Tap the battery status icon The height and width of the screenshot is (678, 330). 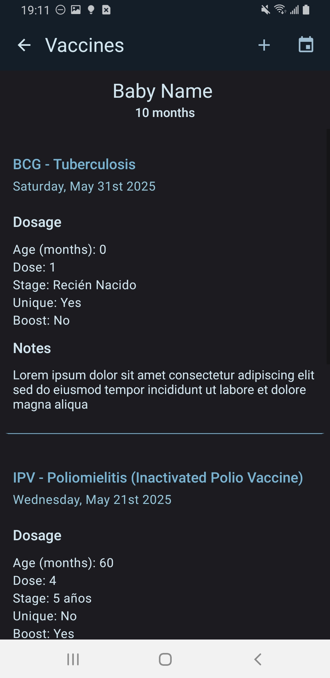pos(306,10)
